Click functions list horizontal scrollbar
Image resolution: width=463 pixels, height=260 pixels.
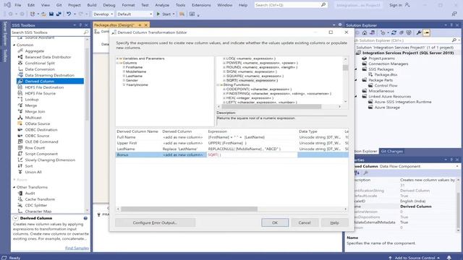pyautogui.click(x=271, y=106)
